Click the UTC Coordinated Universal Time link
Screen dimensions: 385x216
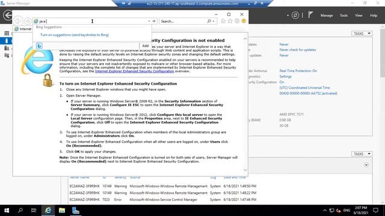pyautogui.click(x=304, y=88)
